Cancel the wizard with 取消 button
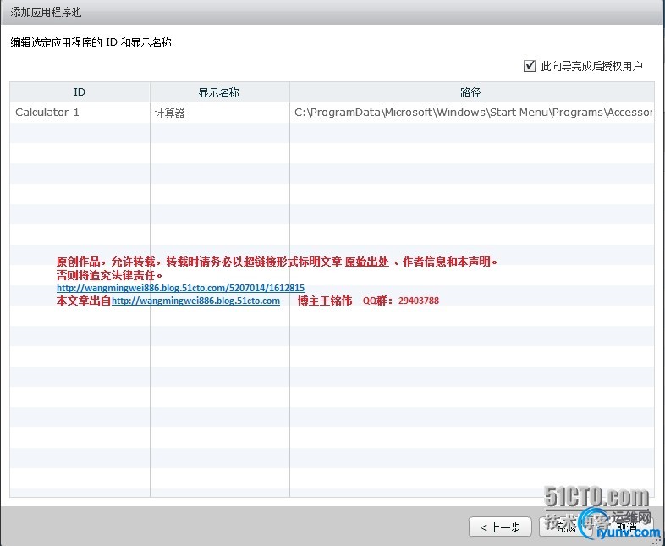 626,527
